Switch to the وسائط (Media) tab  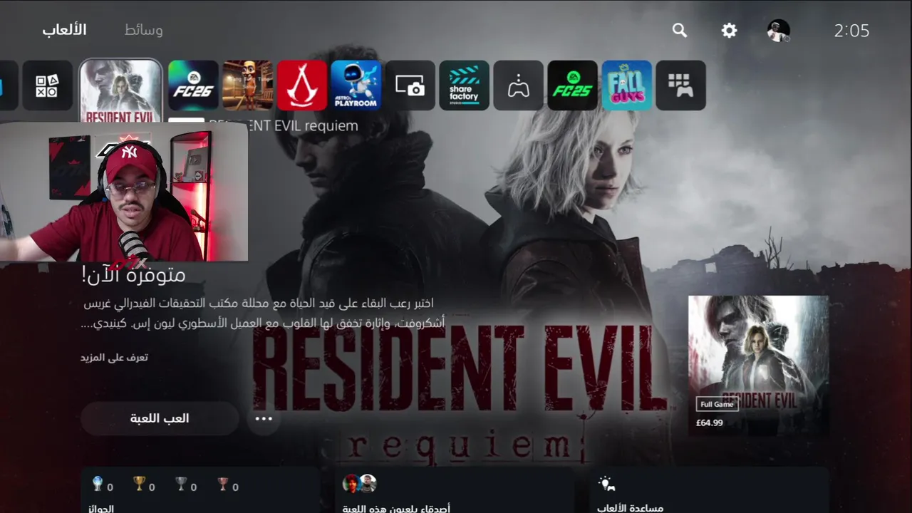[143, 30]
